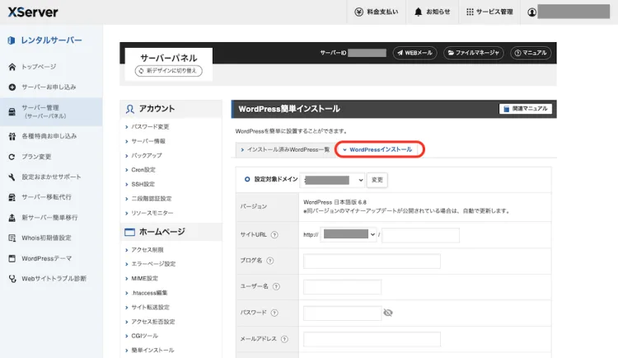
Task: Click the サーバー移転代行 icon
Action: click(12, 197)
